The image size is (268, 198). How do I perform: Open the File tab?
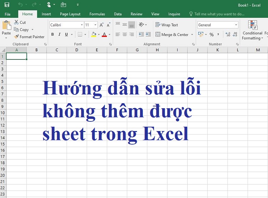click(x=8, y=14)
